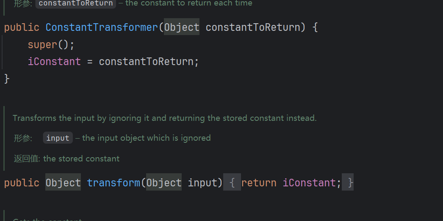This screenshot has width=443, height=221.
Task: Click the public keyword before ConstantTransformer
Action: tap(22, 27)
